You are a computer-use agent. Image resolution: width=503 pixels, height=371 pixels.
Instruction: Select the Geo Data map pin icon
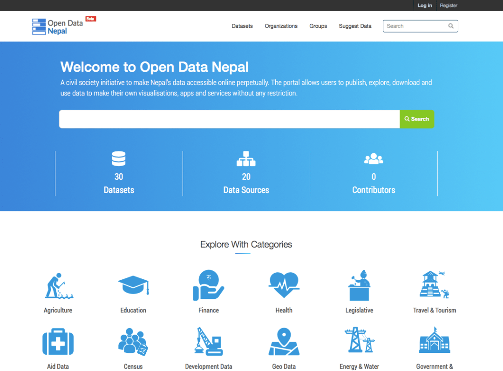point(284,342)
